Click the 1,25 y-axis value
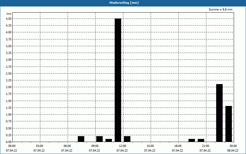The image size is (246, 154). point(9,107)
